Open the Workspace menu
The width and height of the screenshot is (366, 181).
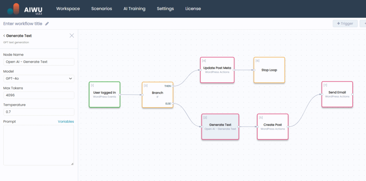coord(68,9)
